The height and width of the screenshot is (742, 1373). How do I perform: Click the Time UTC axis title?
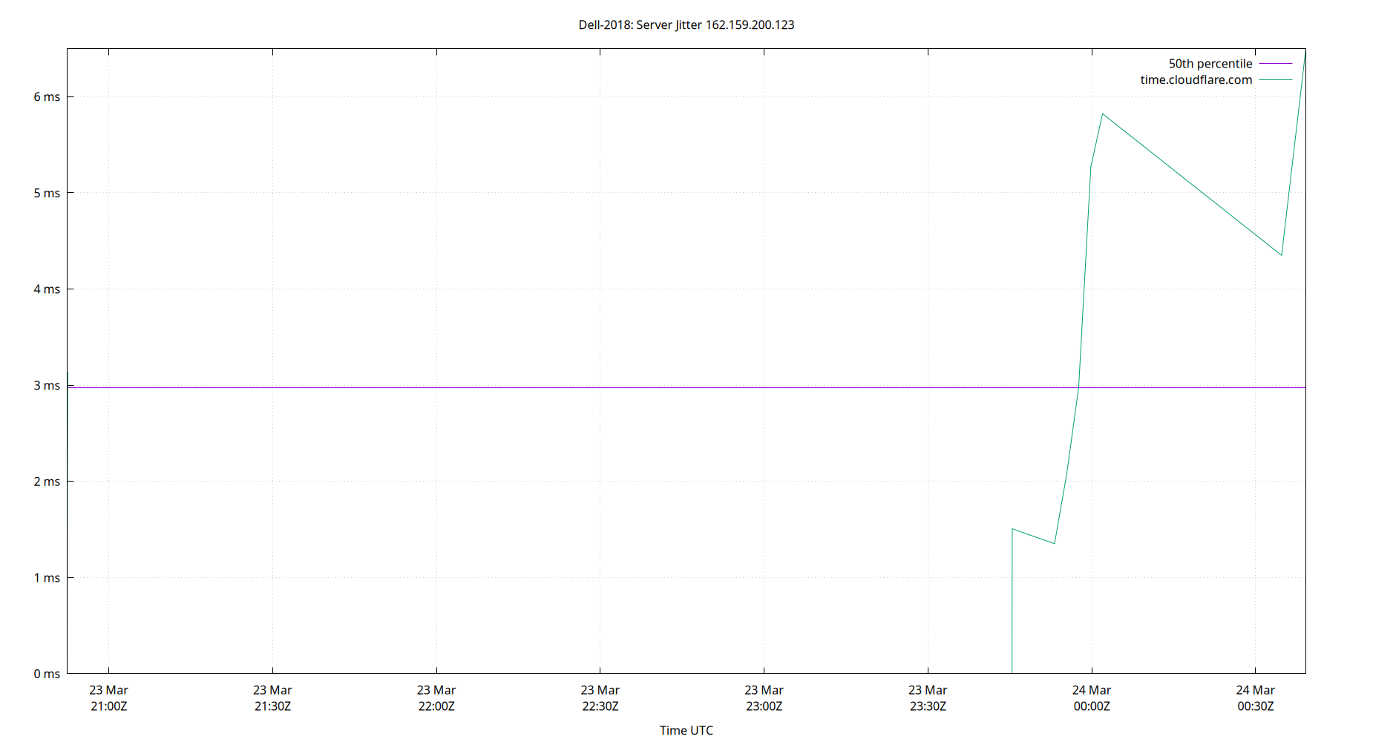[x=686, y=730]
